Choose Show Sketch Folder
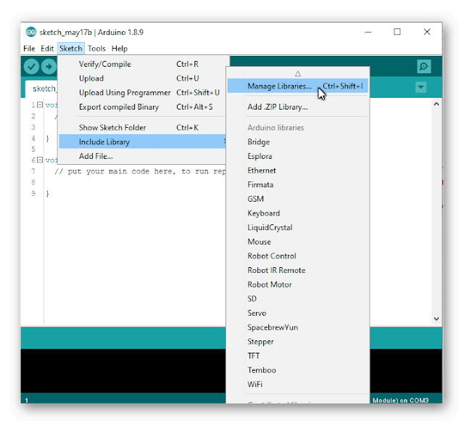Viewport: 464px width, 426px height. coord(144,128)
